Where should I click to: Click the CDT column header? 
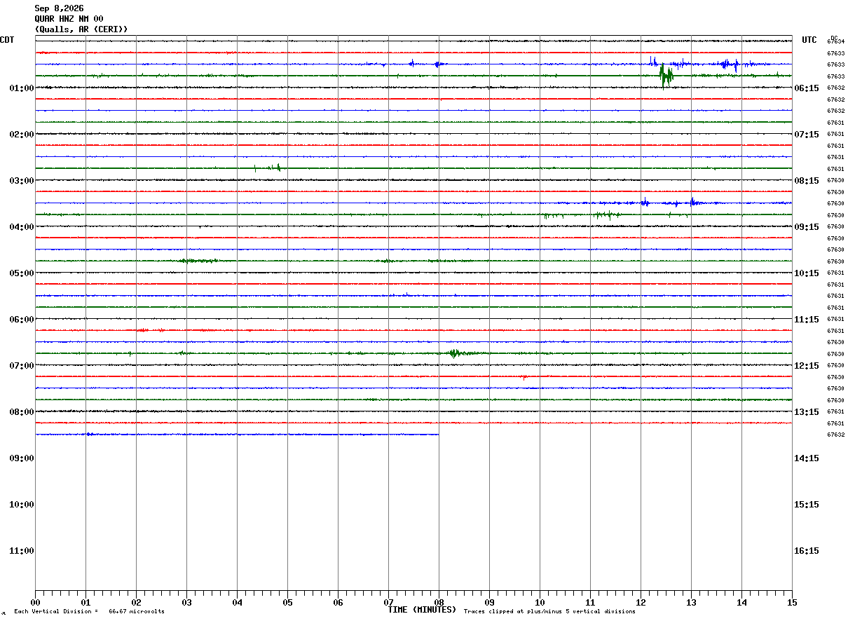[7, 40]
